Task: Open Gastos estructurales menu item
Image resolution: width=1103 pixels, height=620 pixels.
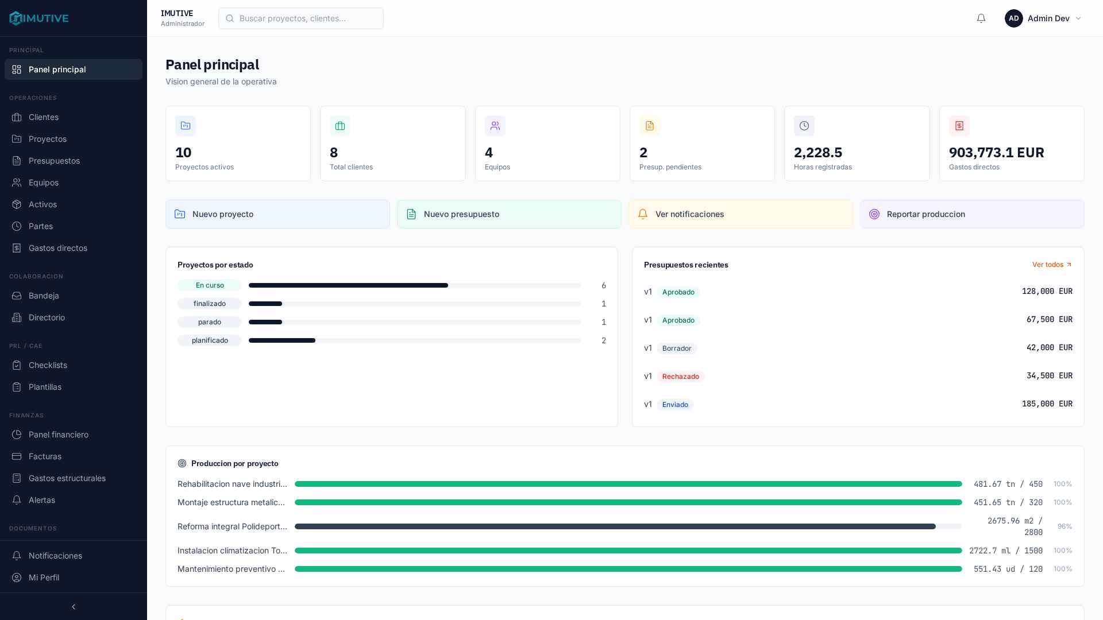Action: click(67, 478)
